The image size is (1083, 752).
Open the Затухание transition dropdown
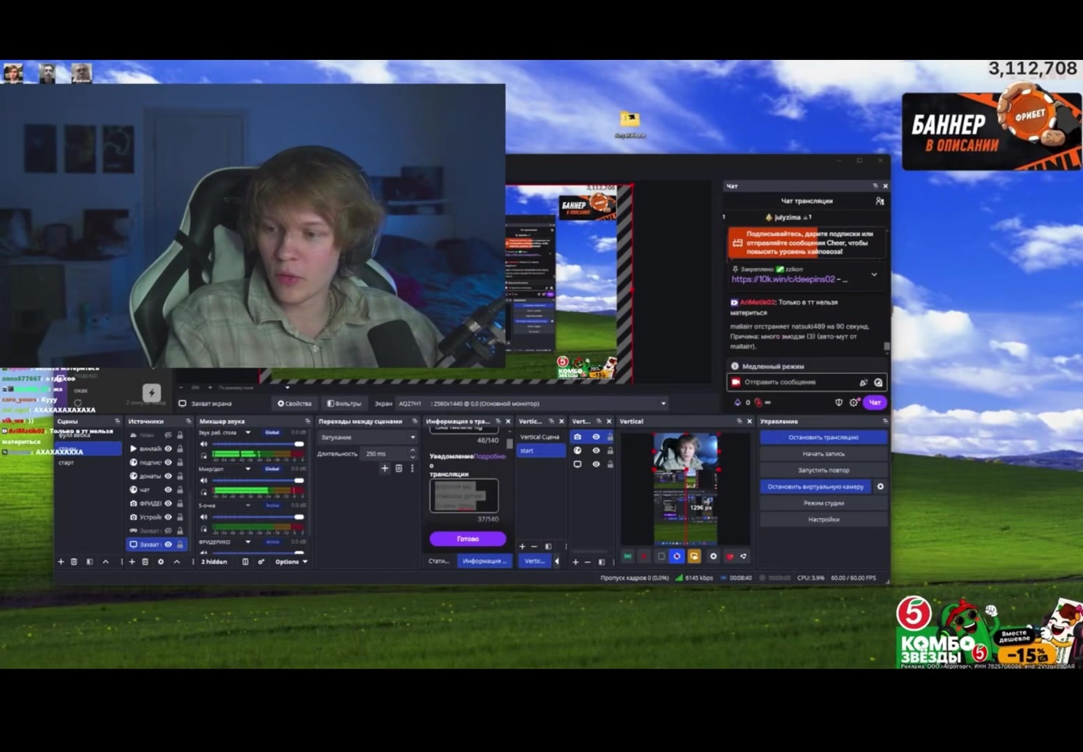[368, 437]
